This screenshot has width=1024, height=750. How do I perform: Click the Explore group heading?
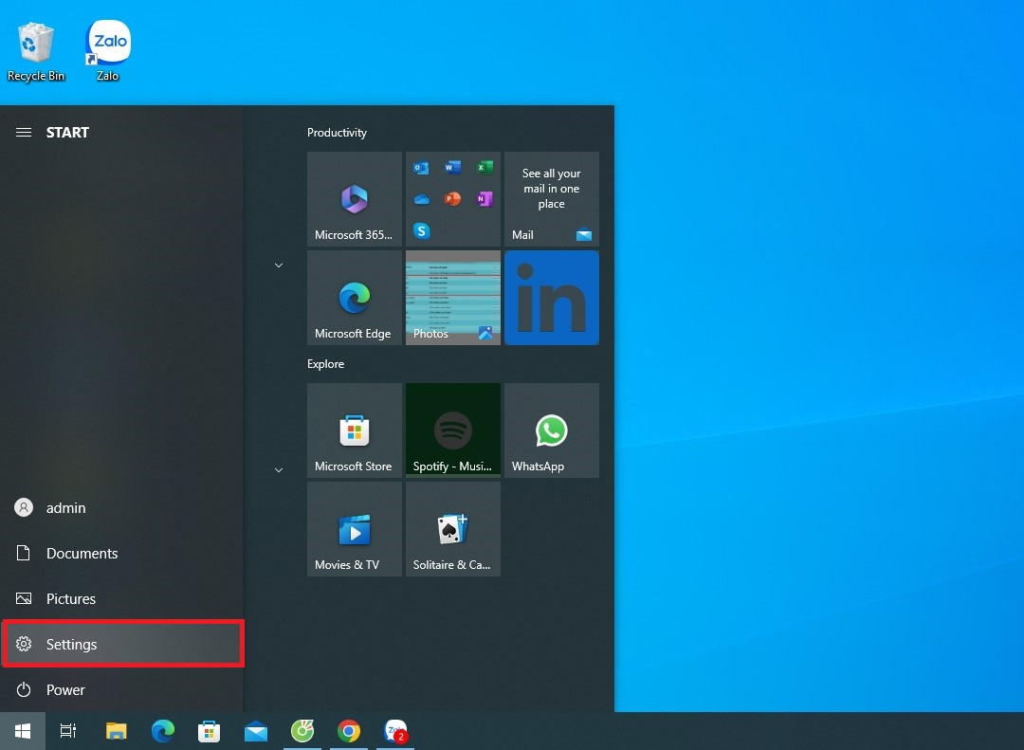pyautogui.click(x=326, y=364)
